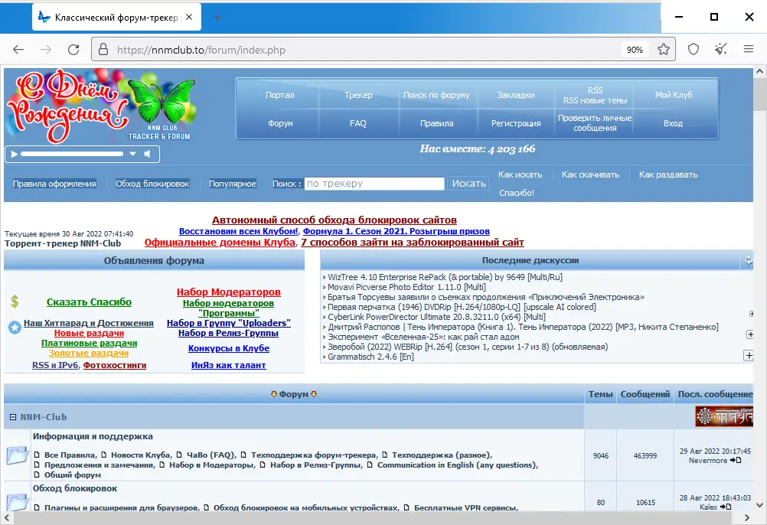Go back to the previous page

coord(18,50)
